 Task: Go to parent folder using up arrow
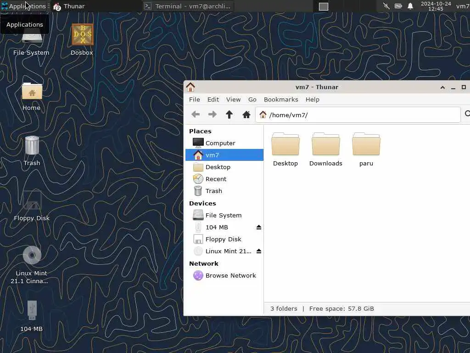229,114
